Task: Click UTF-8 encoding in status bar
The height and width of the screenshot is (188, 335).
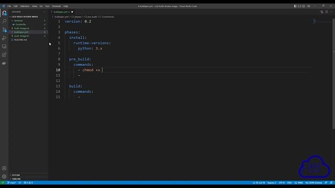Action: [x=282, y=183]
